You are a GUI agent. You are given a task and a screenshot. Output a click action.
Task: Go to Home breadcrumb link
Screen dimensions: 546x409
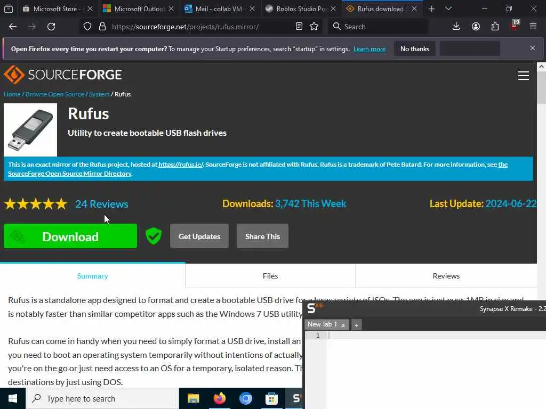pos(12,94)
